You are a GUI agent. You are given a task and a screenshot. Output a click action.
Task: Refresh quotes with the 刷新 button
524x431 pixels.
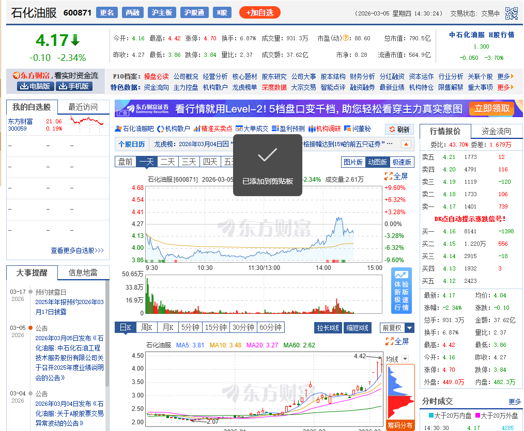pos(399,130)
